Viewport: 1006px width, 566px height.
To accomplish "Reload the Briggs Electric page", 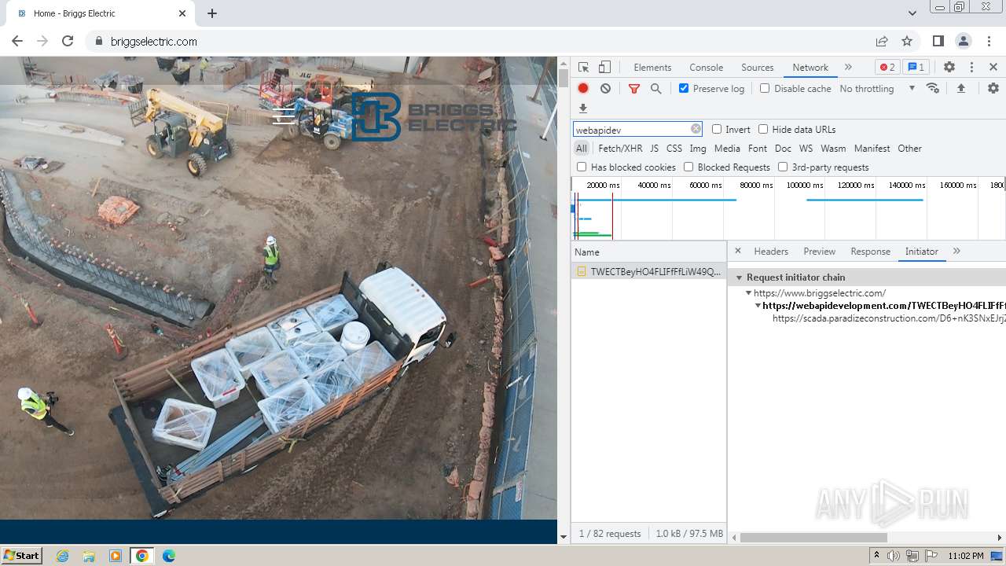I will pos(68,41).
